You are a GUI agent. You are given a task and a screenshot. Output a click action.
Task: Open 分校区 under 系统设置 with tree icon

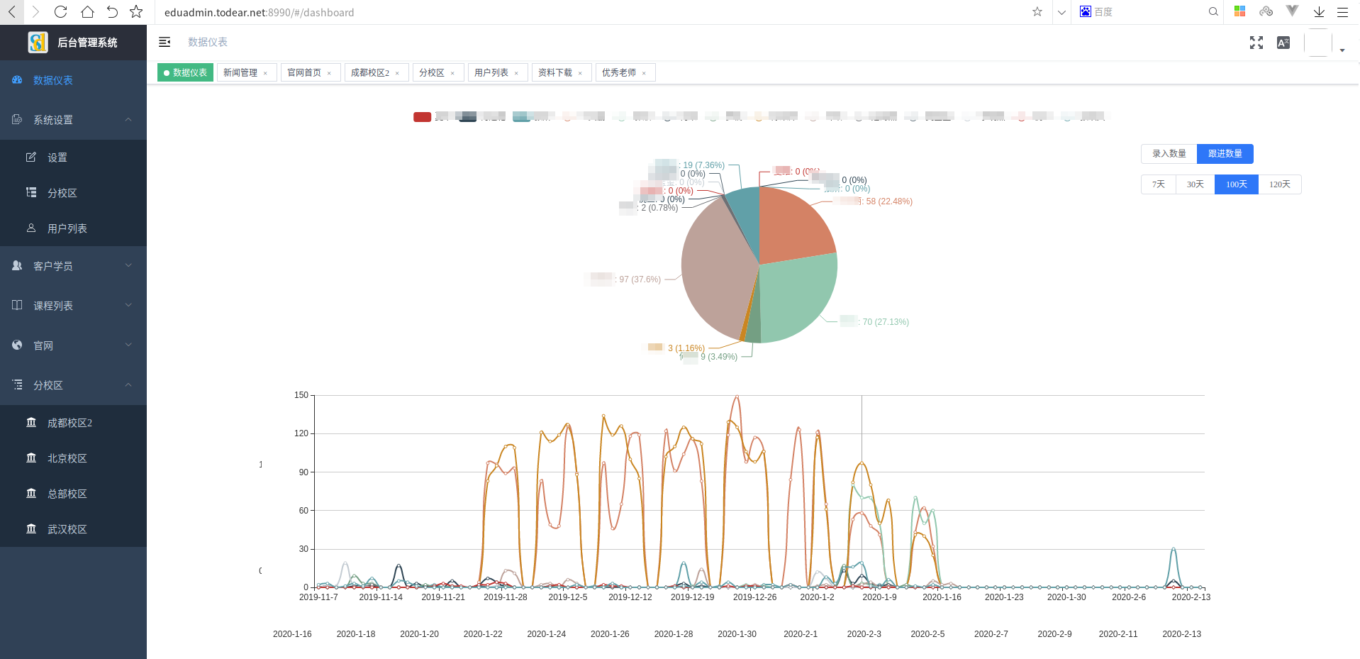pyautogui.click(x=73, y=193)
